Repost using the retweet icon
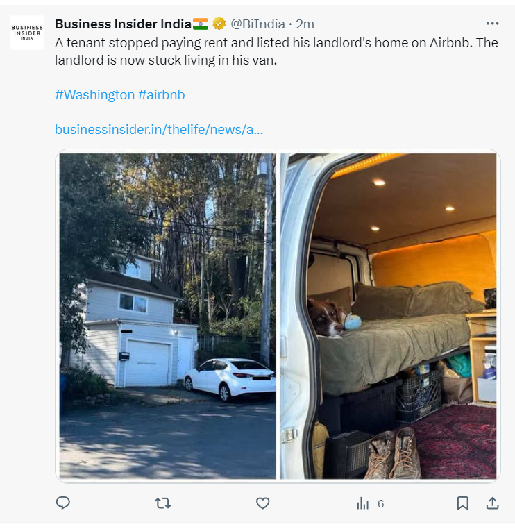This screenshot has height=529, width=515. (x=162, y=503)
